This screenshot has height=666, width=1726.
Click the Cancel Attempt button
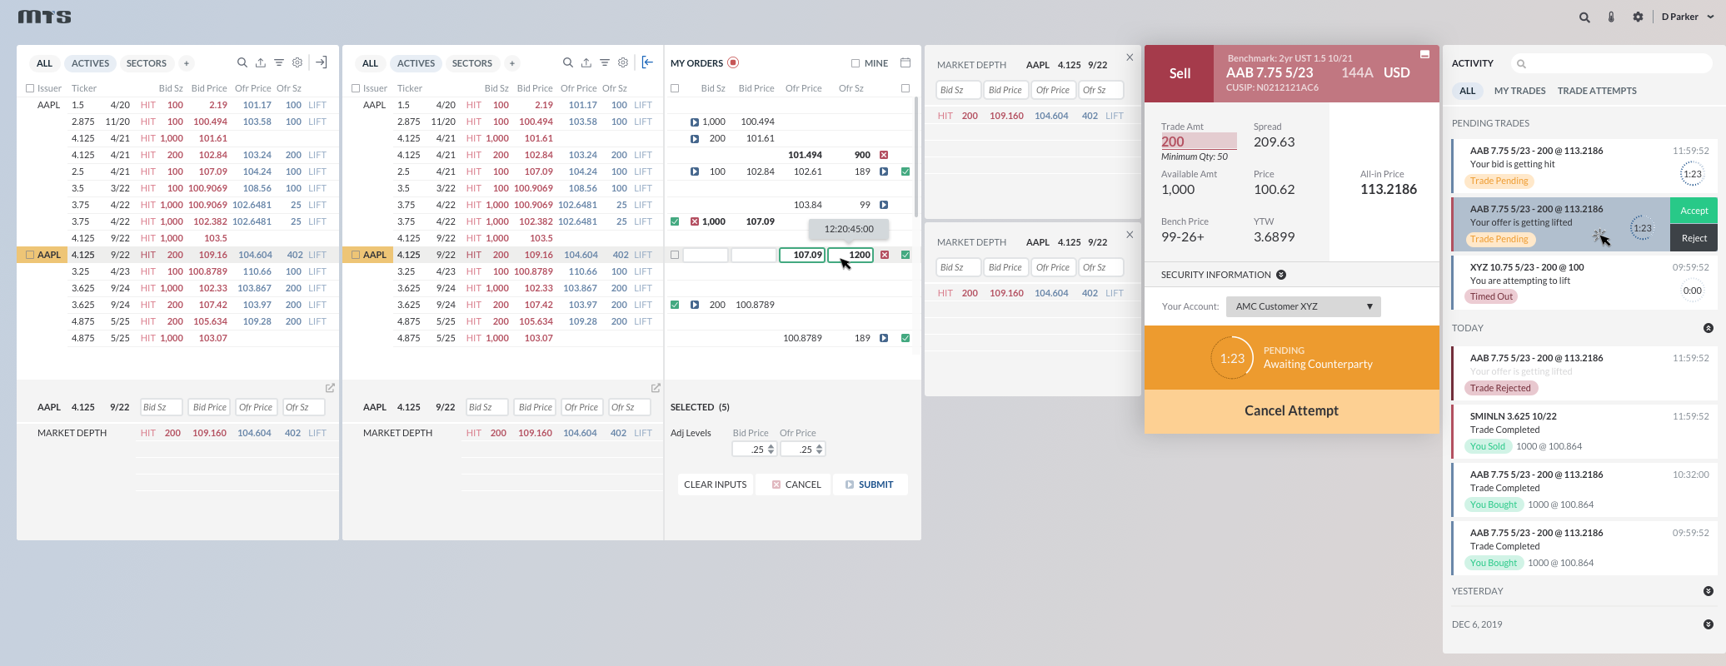click(1291, 410)
